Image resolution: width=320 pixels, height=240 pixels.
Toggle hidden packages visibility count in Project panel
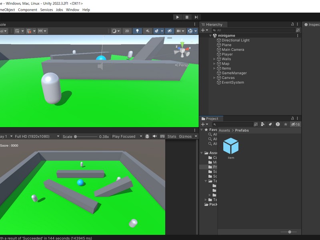tap(295, 124)
